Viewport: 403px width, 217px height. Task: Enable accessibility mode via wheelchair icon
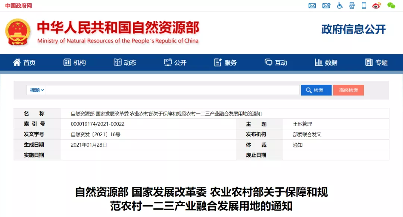(340, 6)
